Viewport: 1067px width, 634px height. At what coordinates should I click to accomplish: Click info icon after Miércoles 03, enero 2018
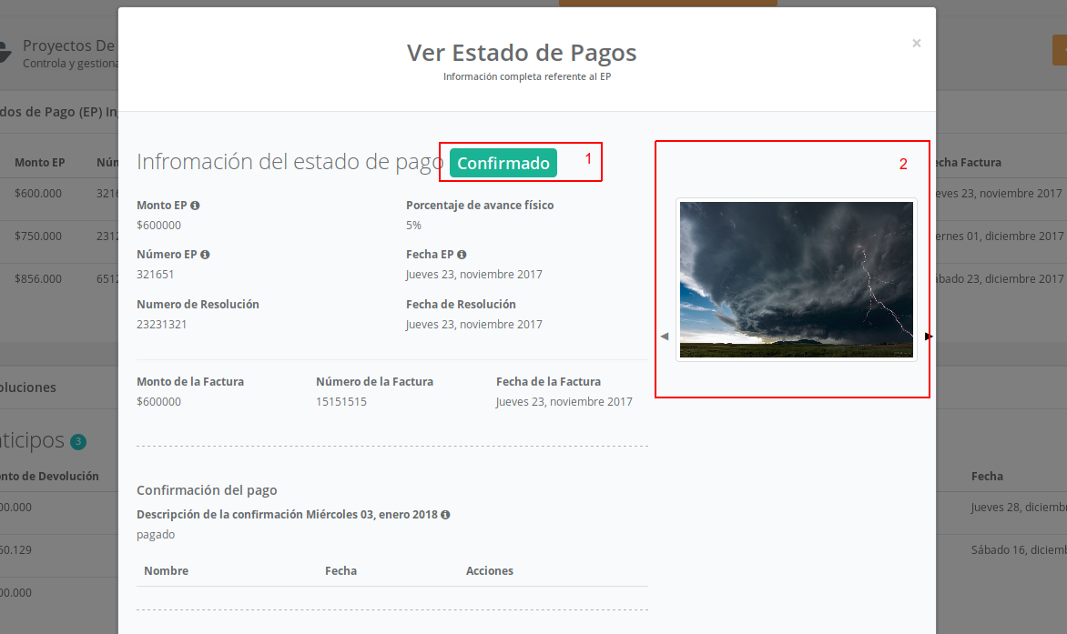445,515
